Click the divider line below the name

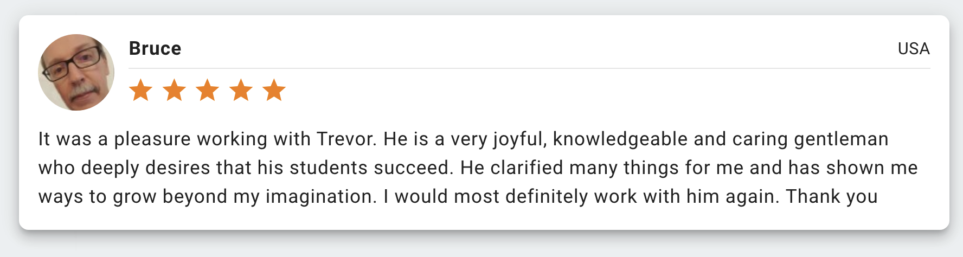tap(529, 69)
